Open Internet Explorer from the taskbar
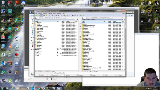This screenshot has width=160, height=90. click(x=12, y=88)
